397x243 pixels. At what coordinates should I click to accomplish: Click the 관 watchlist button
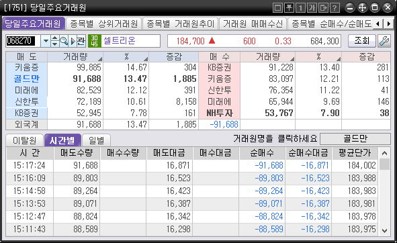(81, 41)
